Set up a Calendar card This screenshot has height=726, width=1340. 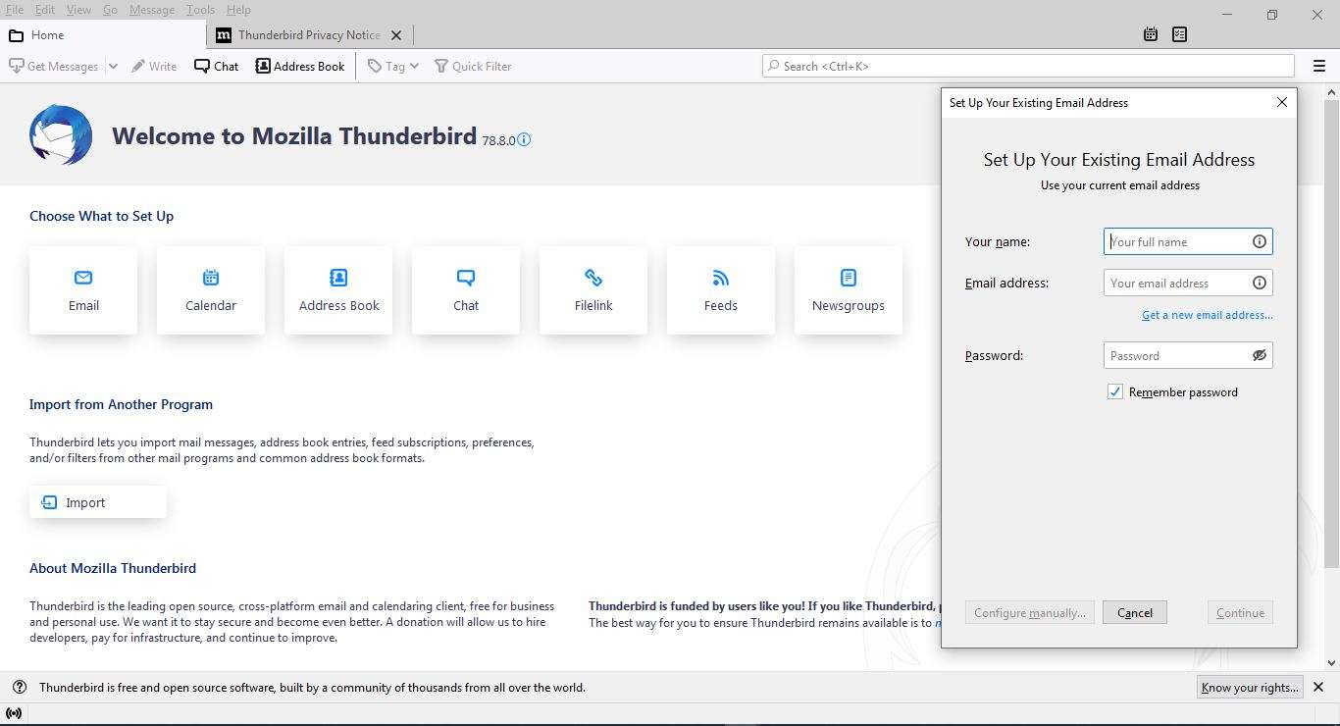pyautogui.click(x=211, y=290)
